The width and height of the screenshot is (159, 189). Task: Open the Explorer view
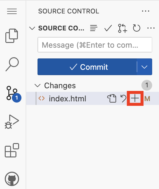pyautogui.click(x=12, y=36)
